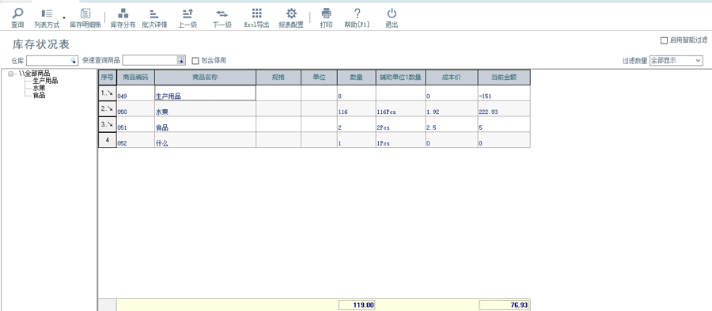Enable the 启用智能过滤 checkbox

pyautogui.click(x=664, y=41)
